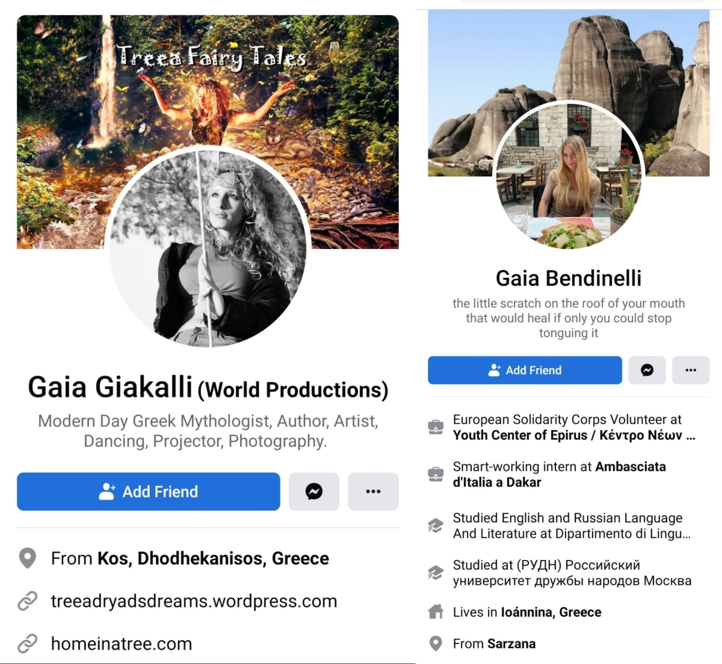Click briefcase icon beside Youth Center of Epirus
722x664 pixels.
(436, 427)
